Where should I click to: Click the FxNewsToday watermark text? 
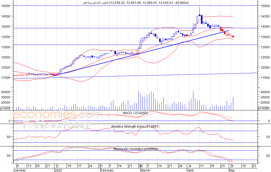point(57,125)
